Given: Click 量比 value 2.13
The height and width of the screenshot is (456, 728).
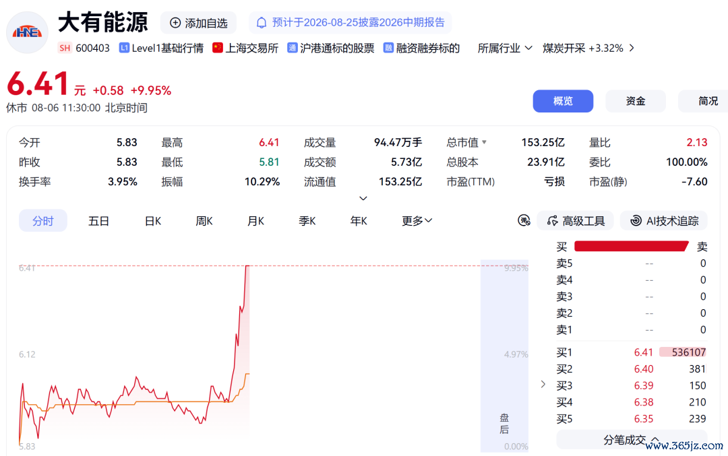Looking at the screenshot, I should (697, 142).
